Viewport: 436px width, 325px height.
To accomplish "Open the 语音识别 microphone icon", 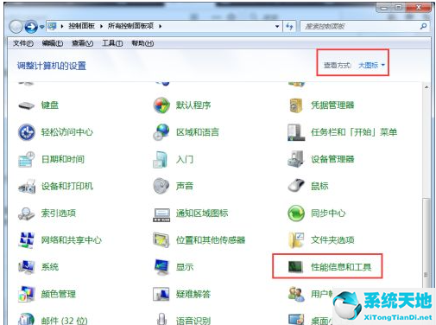I will 161,319.
